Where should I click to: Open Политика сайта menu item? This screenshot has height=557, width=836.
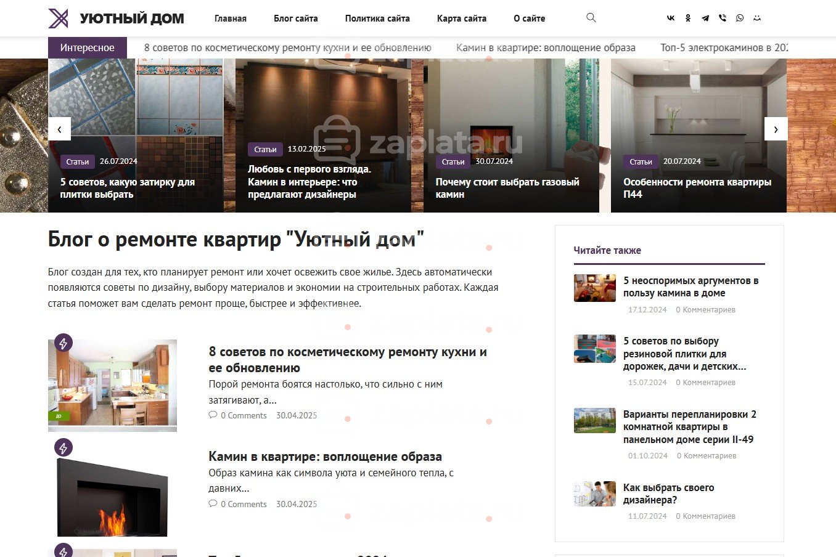(x=377, y=18)
